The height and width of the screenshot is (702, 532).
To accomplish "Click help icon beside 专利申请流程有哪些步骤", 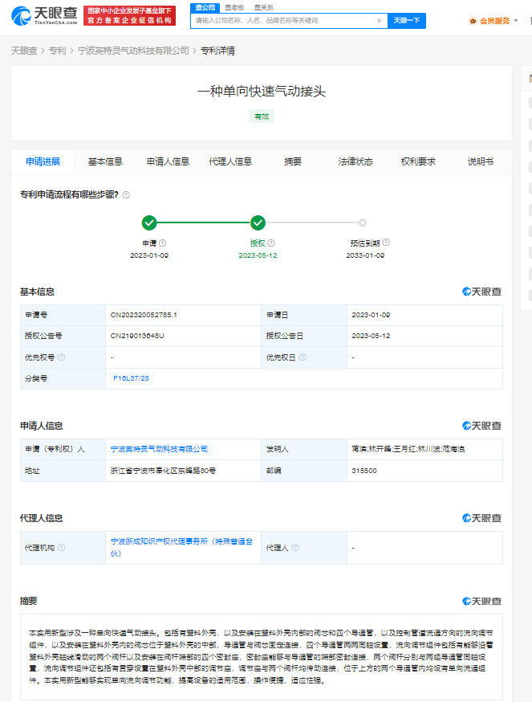I will [x=126, y=194].
